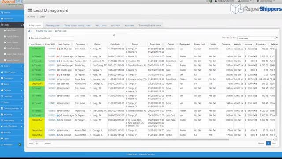Image resolution: width=282 pixels, height=159 pixels.
Task: Select page 1 in pagination
Action: coord(268,143)
